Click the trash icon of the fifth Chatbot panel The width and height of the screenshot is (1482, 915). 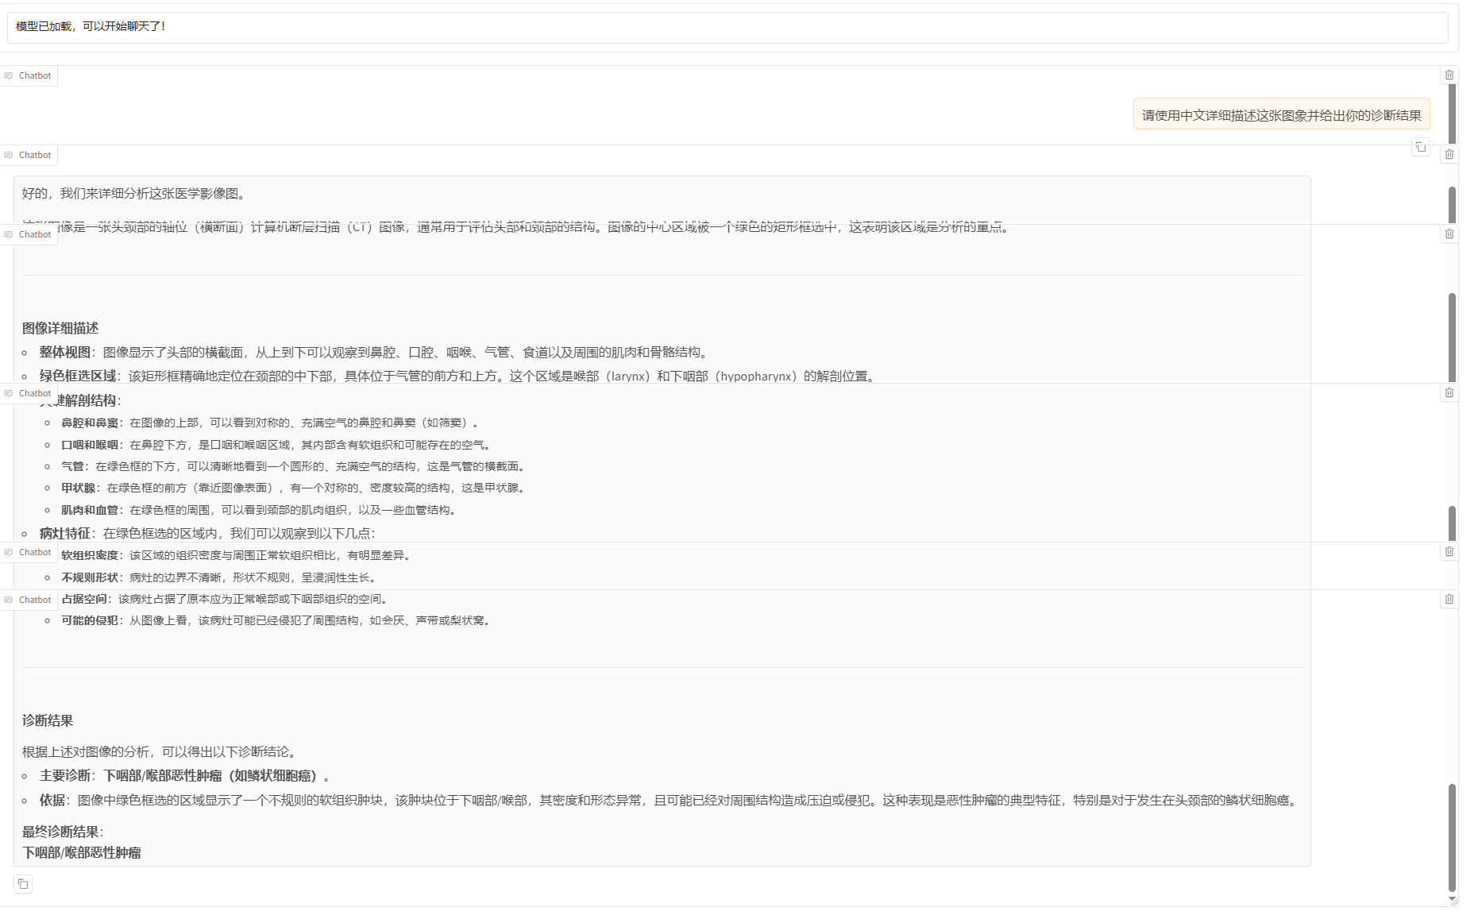(1449, 551)
